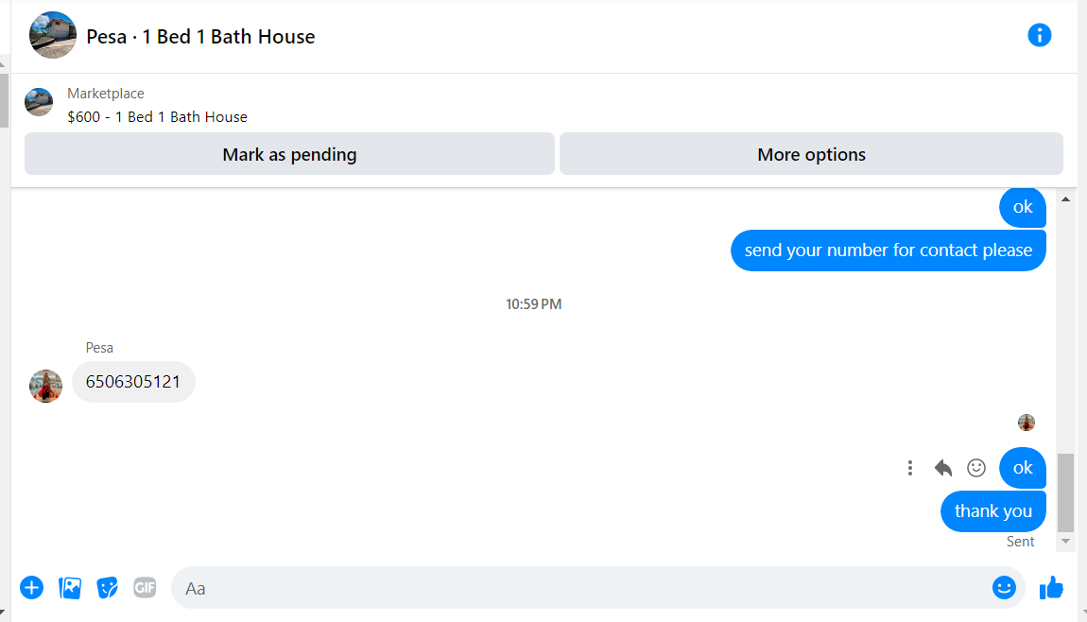
Task: Click Pesa's avatar beside phone number
Action: tap(45, 386)
